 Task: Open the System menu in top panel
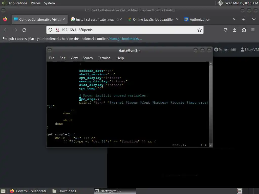49,3
